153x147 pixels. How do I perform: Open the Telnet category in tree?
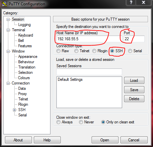tap(23, 99)
